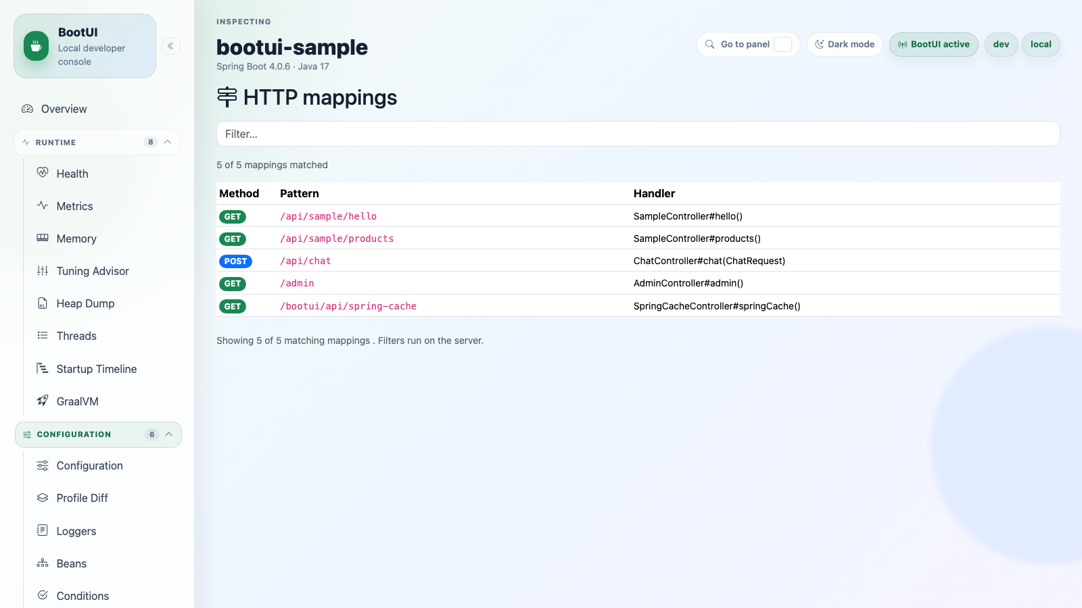Click the Tuning Advisor sliders icon
The width and height of the screenshot is (1082, 608).
43,270
